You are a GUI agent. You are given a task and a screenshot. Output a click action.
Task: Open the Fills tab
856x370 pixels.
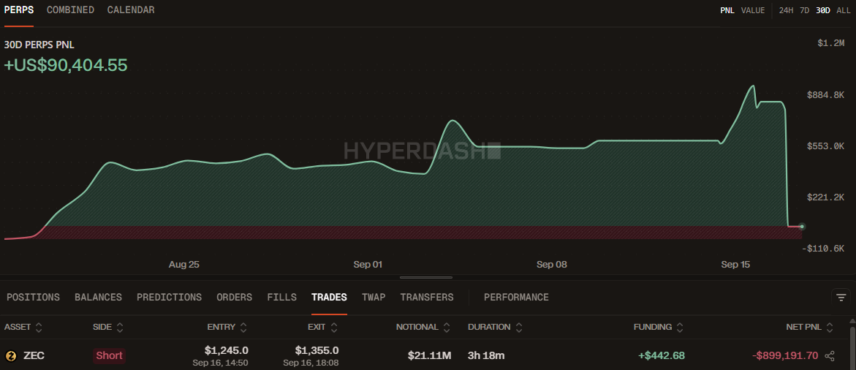pos(281,298)
